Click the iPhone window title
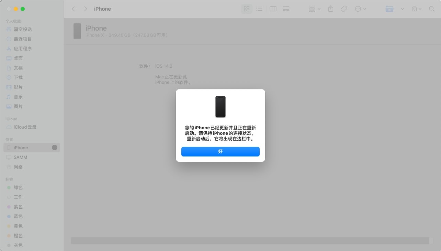The image size is (441, 251). (x=102, y=9)
